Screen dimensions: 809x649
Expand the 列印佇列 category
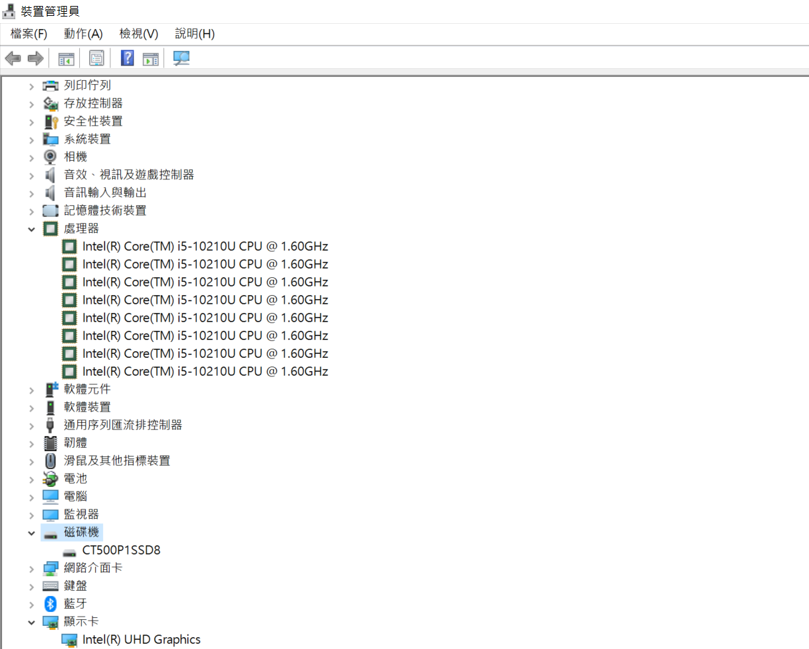31,86
